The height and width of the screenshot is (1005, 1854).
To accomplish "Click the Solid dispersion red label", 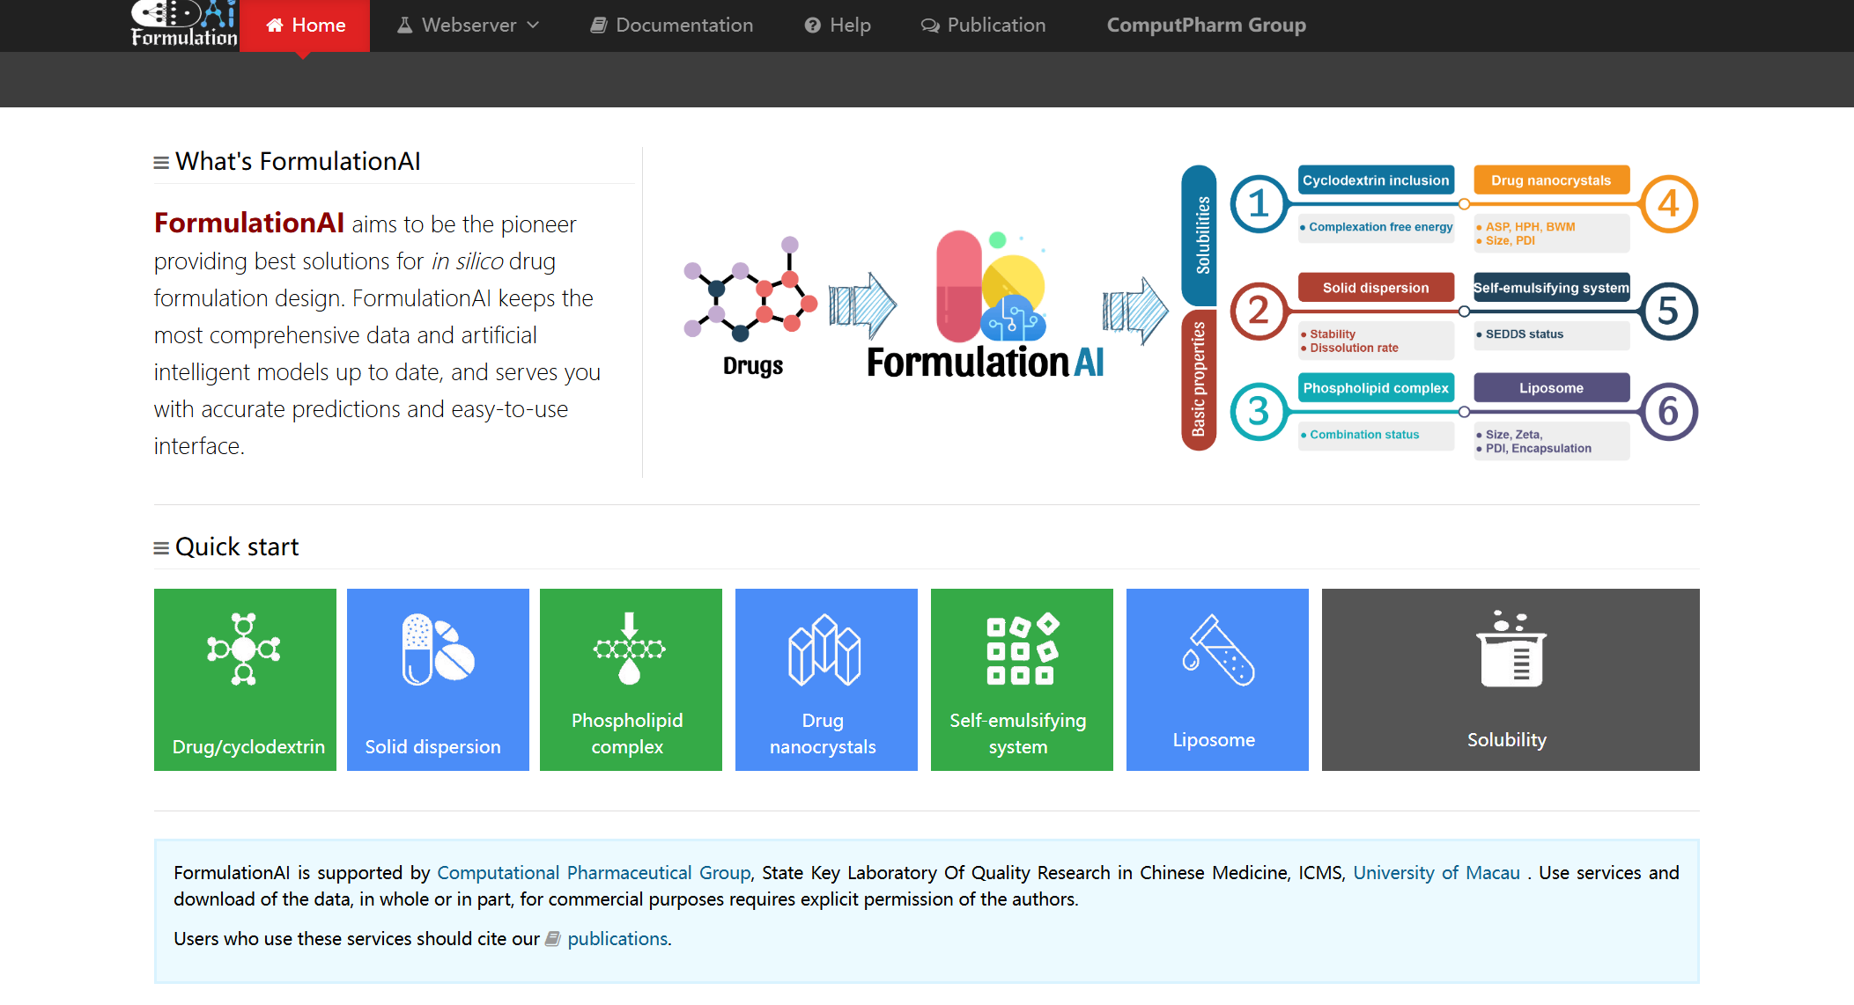I will coord(1376,288).
